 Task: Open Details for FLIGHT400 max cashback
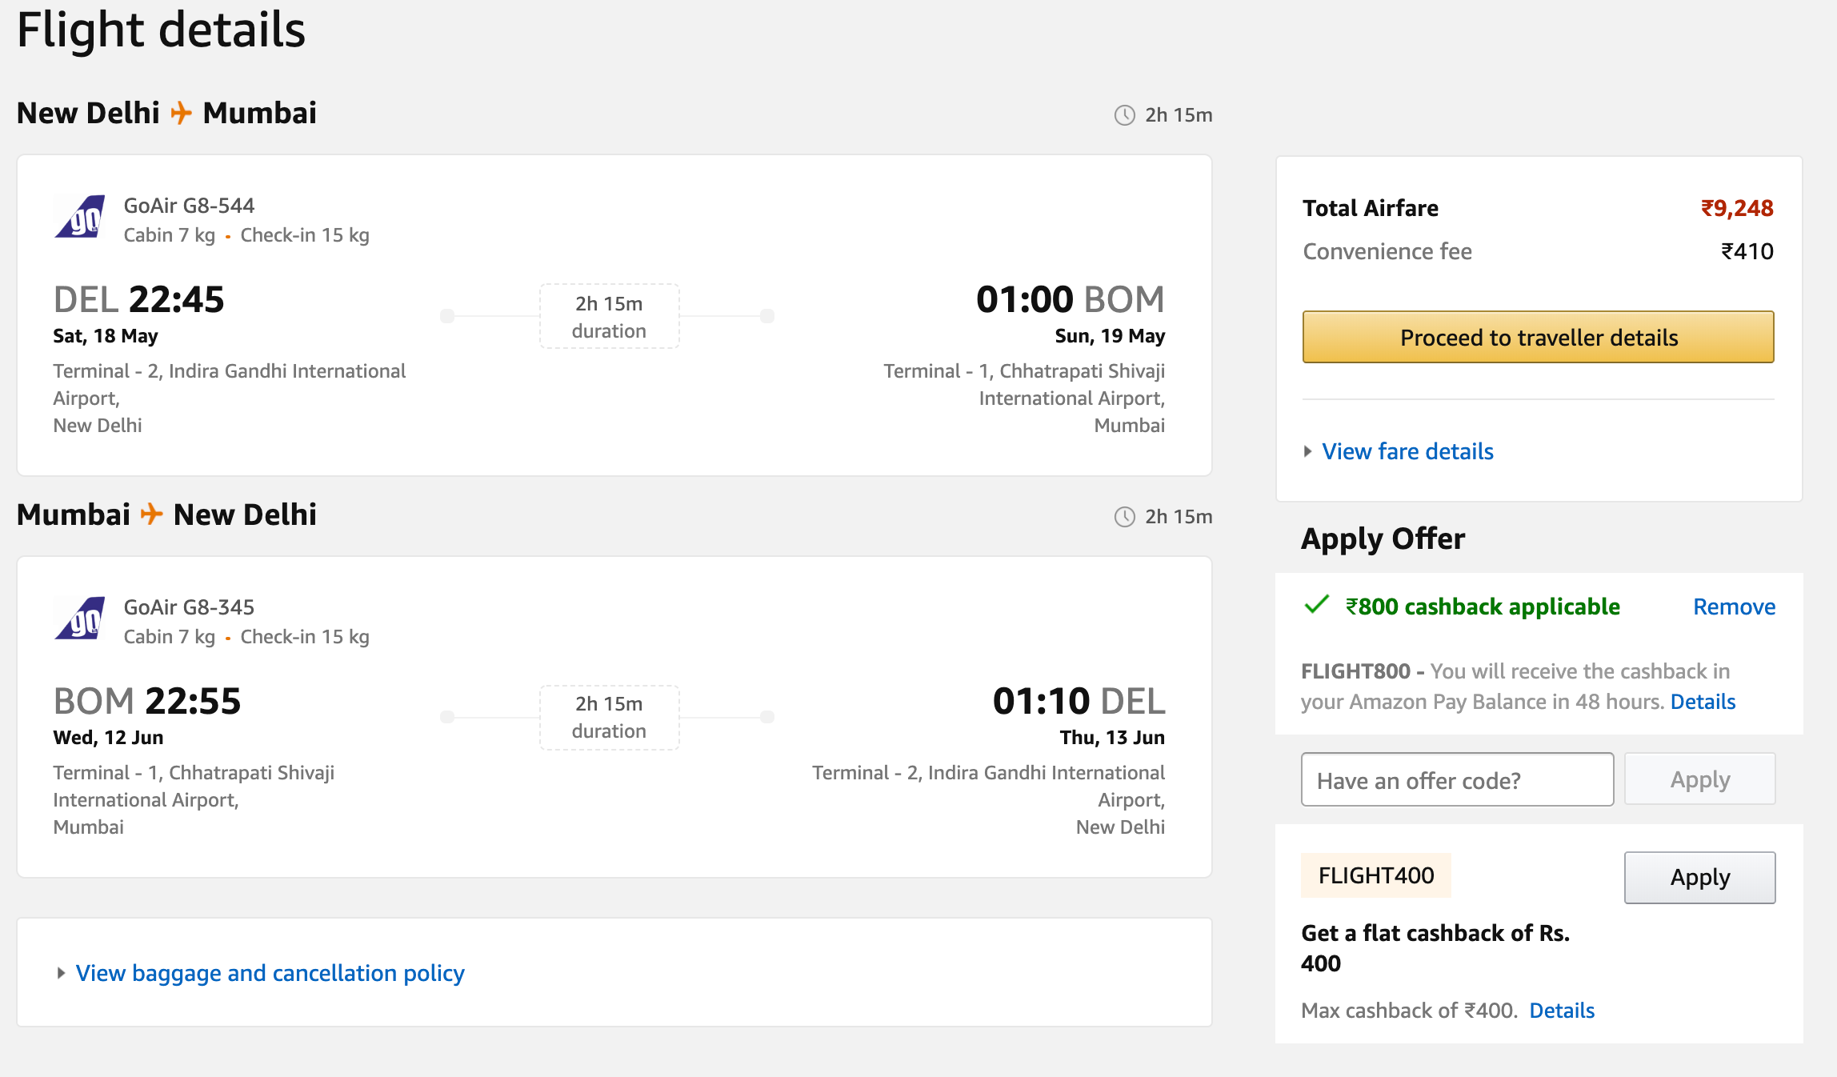pyautogui.click(x=1562, y=1011)
